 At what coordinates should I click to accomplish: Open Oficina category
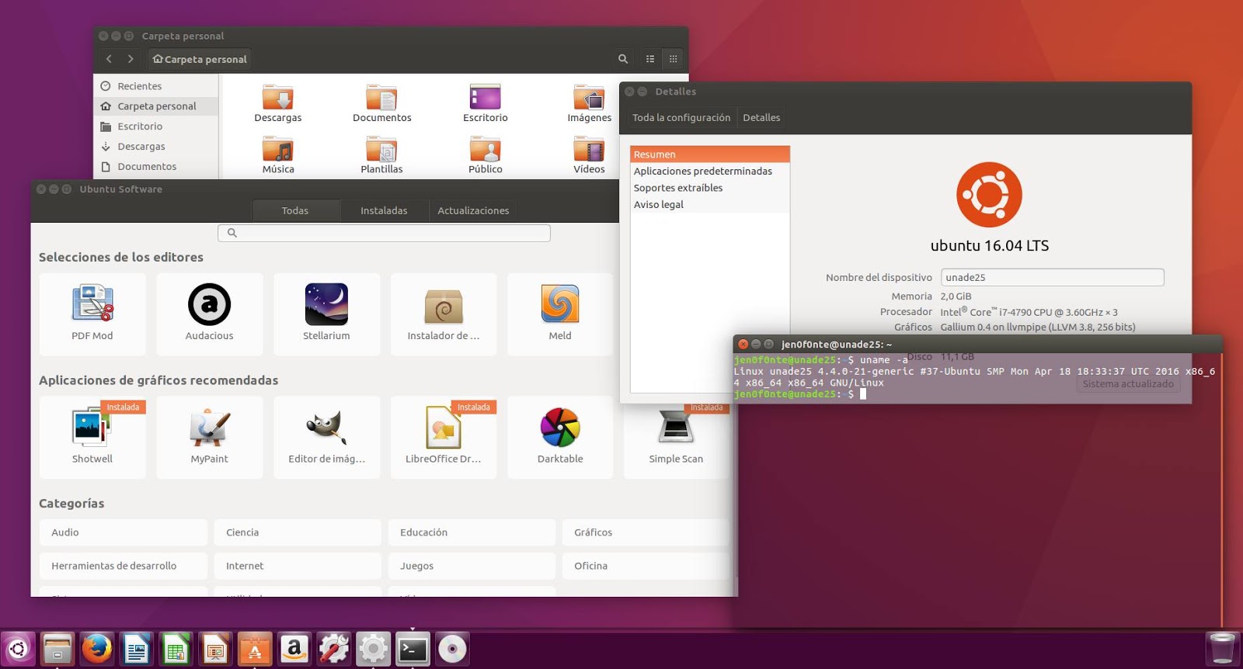tap(646, 566)
